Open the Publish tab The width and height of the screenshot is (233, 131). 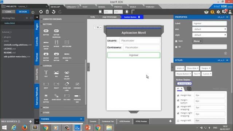click(150, 7)
